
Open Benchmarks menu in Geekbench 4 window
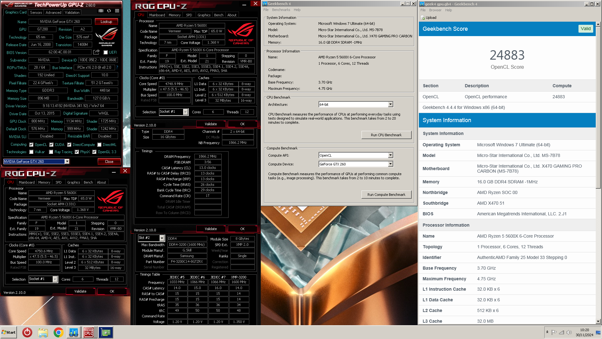281,10
